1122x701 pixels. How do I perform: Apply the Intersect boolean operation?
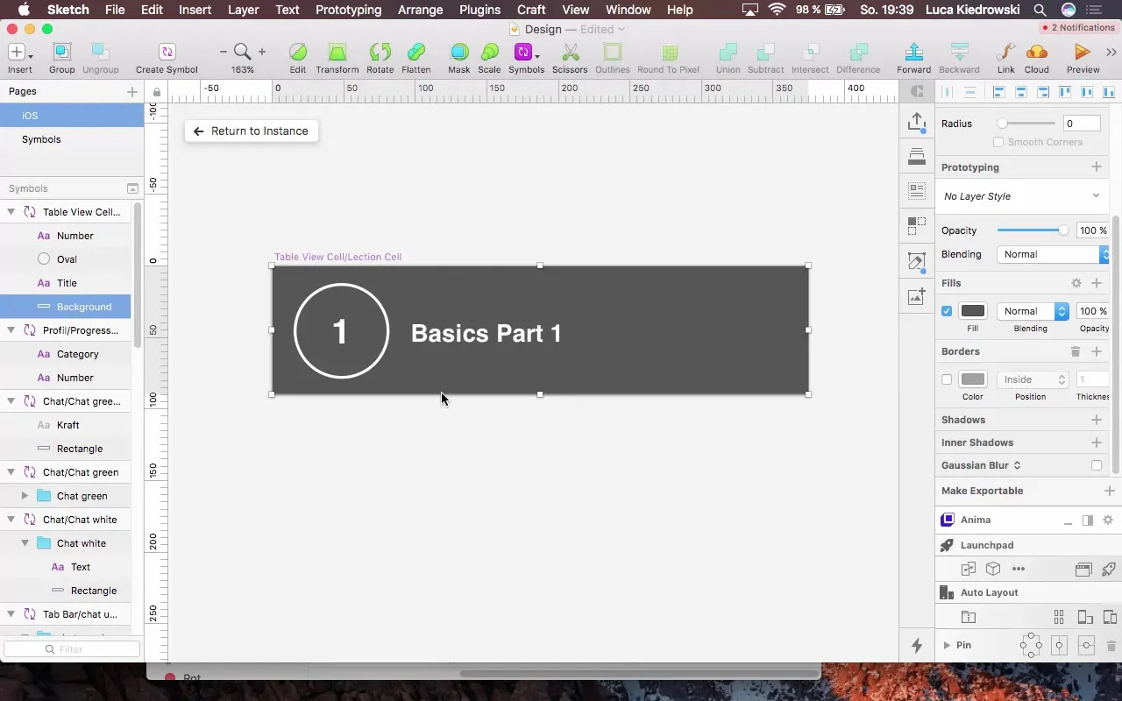[x=810, y=57]
